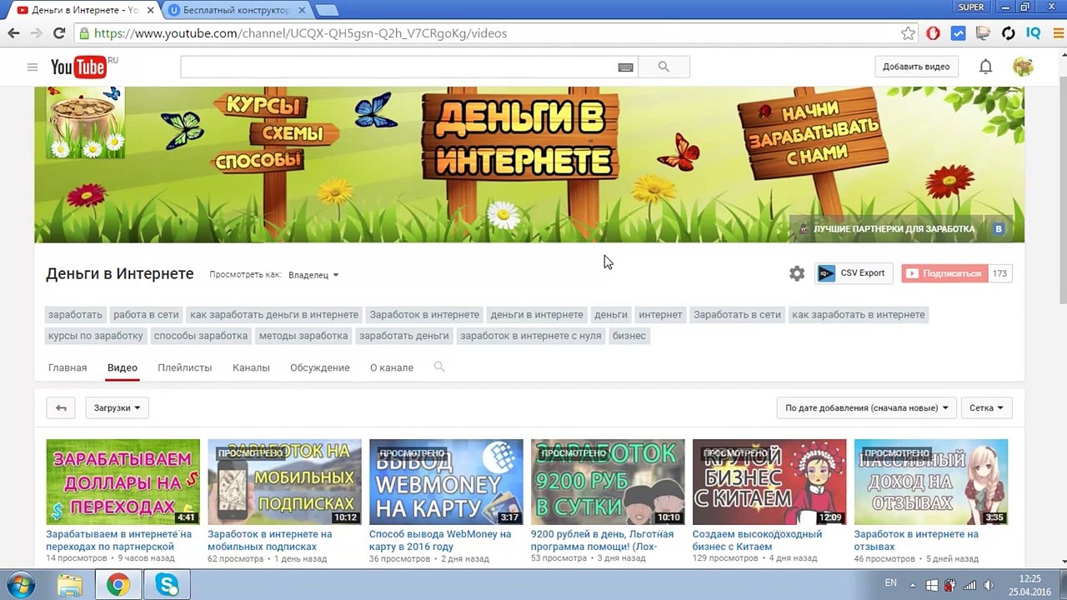Click the заработать tag
Viewport: 1067px width, 600px height.
pyautogui.click(x=75, y=315)
